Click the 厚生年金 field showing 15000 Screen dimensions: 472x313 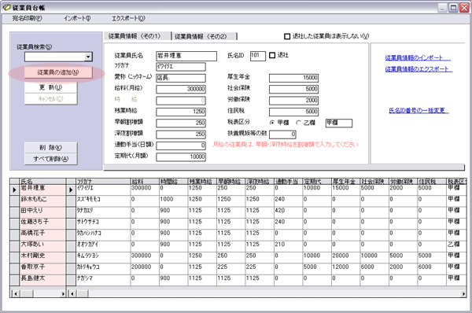293,78
